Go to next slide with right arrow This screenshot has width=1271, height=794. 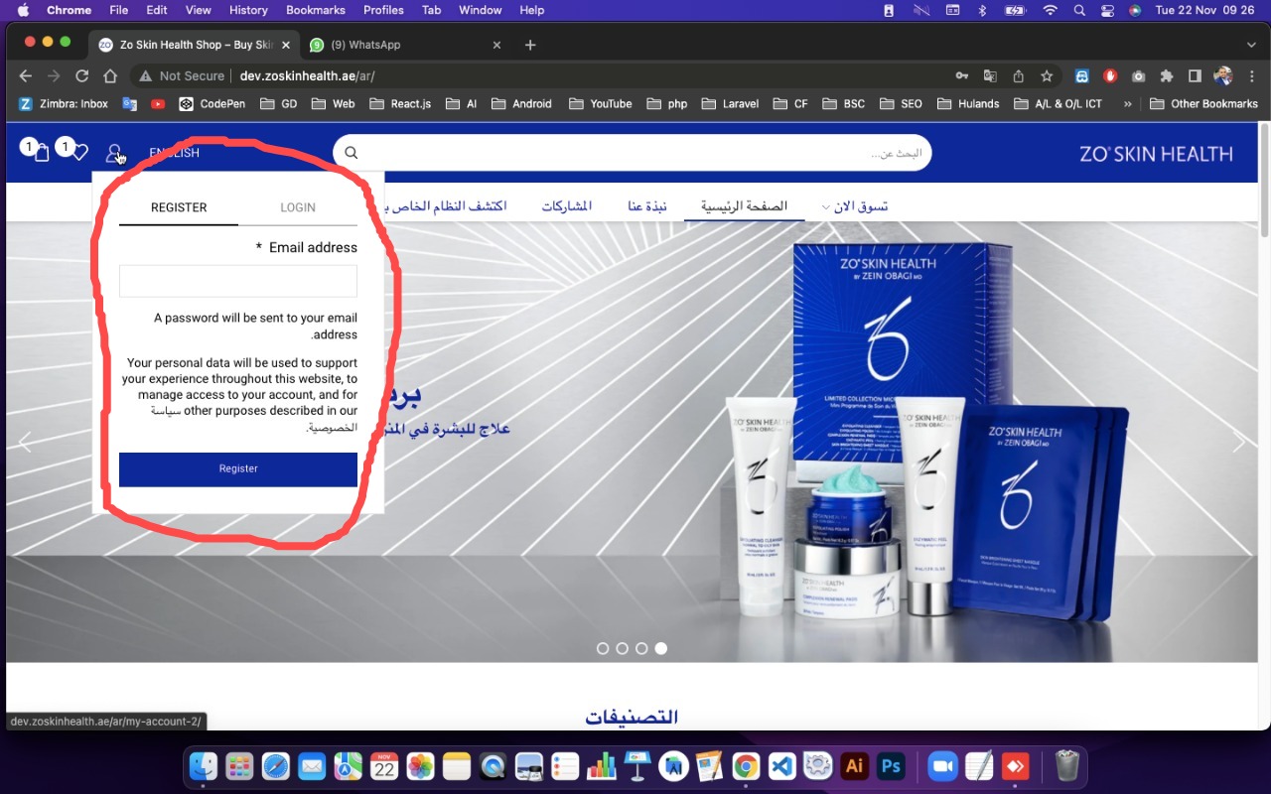[1238, 443]
